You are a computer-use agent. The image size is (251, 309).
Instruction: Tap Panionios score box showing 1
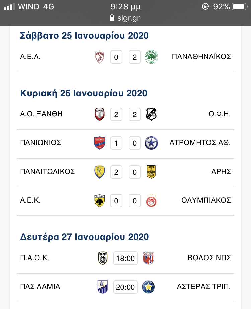click(116, 143)
